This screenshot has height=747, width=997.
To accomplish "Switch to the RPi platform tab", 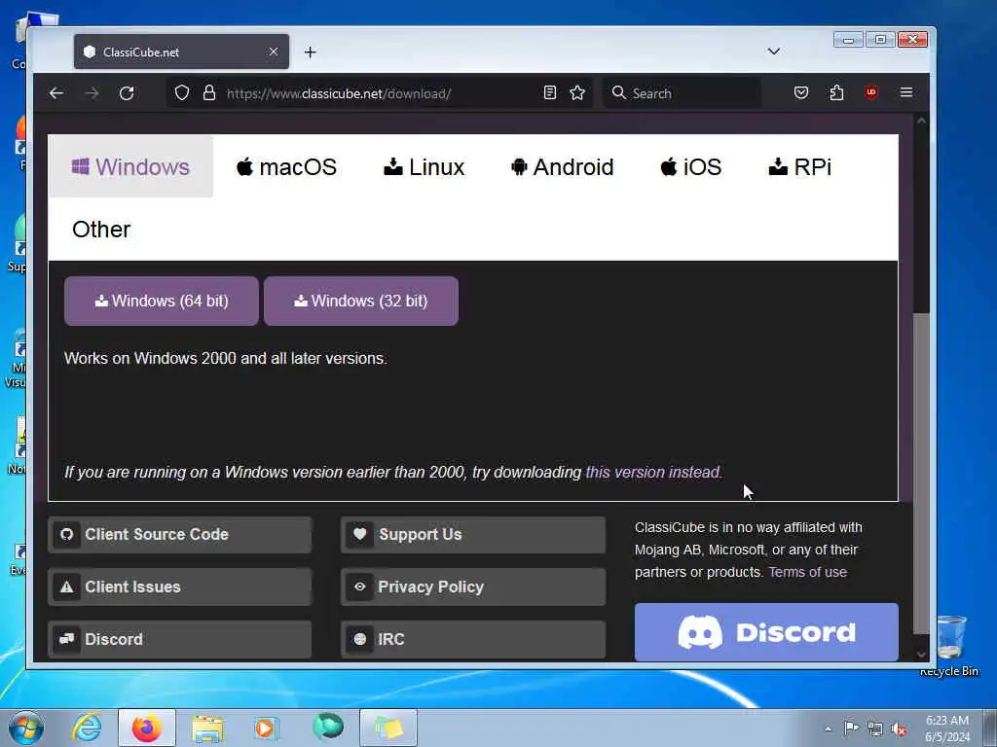I will tap(800, 167).
